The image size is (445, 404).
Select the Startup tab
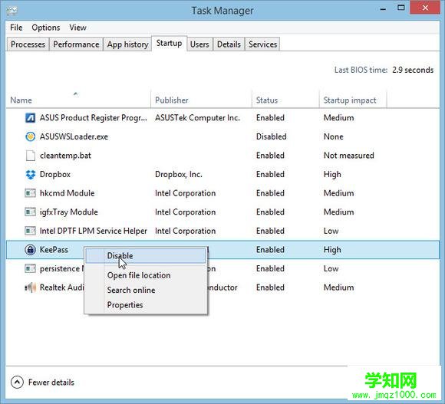click(169, 44)
